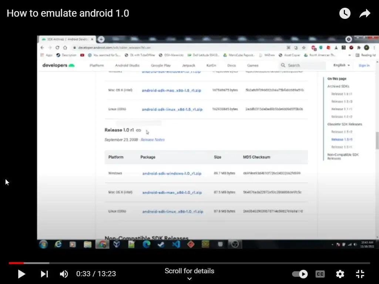
Task: Click the webpage vertical scrollbar thumb
Action: click(377, 141)
